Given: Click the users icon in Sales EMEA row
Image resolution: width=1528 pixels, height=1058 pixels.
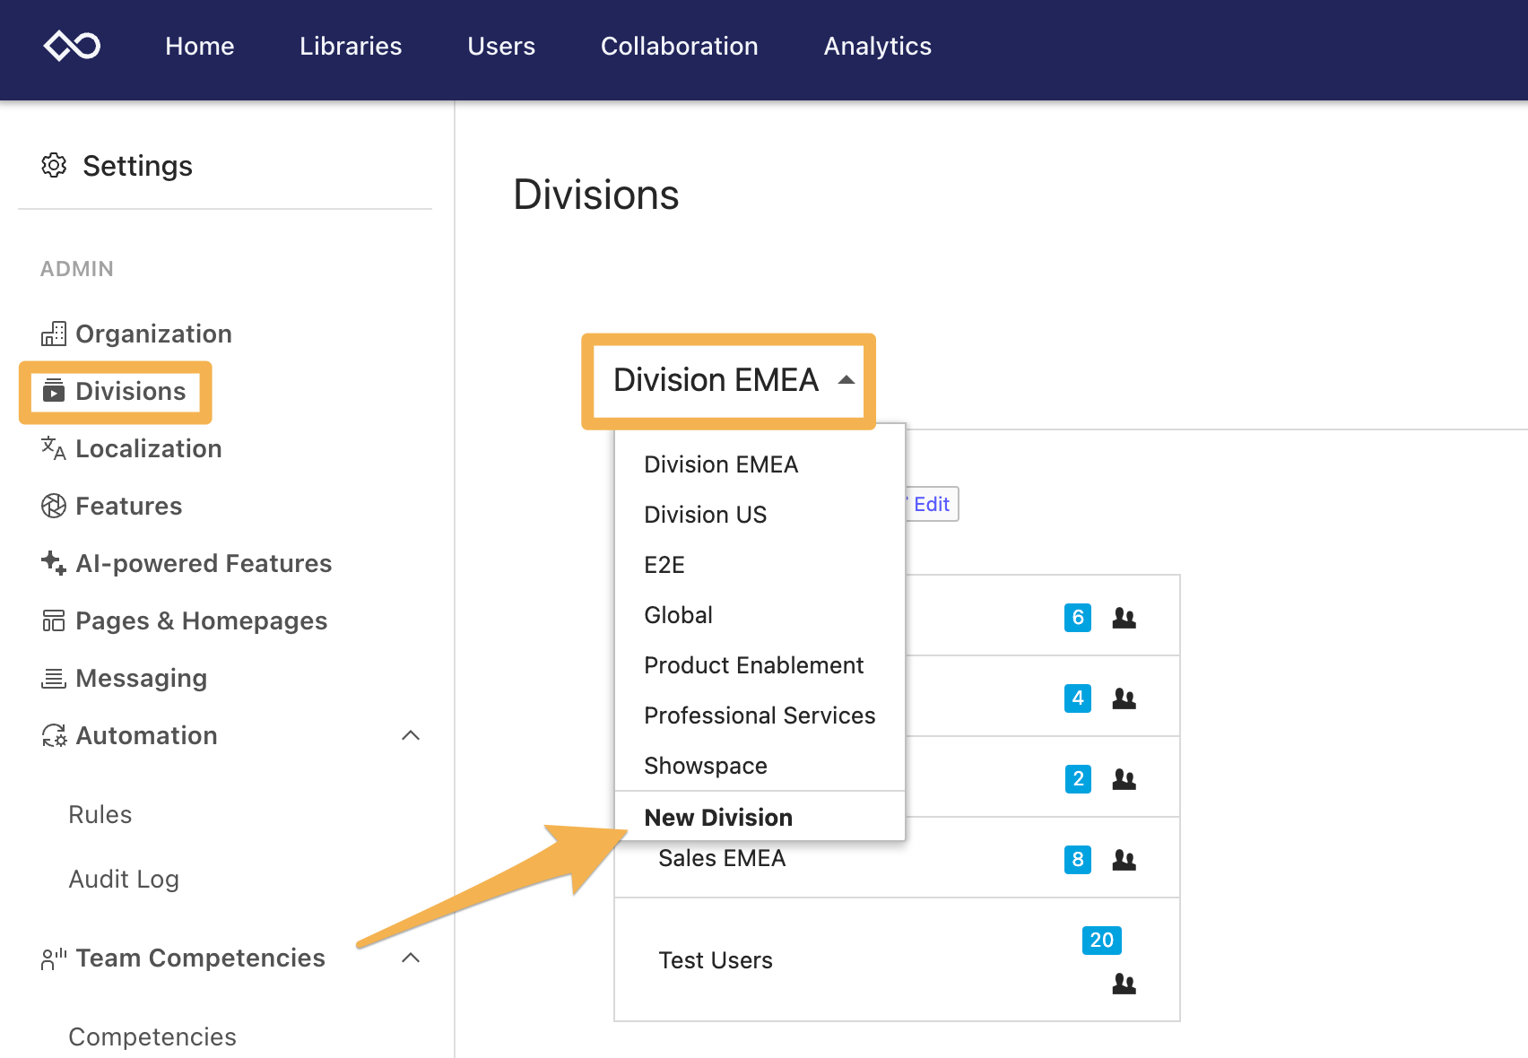Looking at the screenshot, I should point(1124,860).
